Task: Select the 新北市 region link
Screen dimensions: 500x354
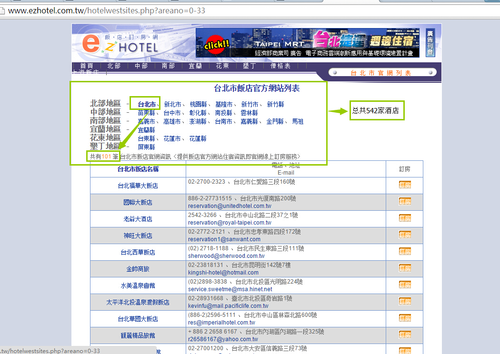Action: click(172, 104)
